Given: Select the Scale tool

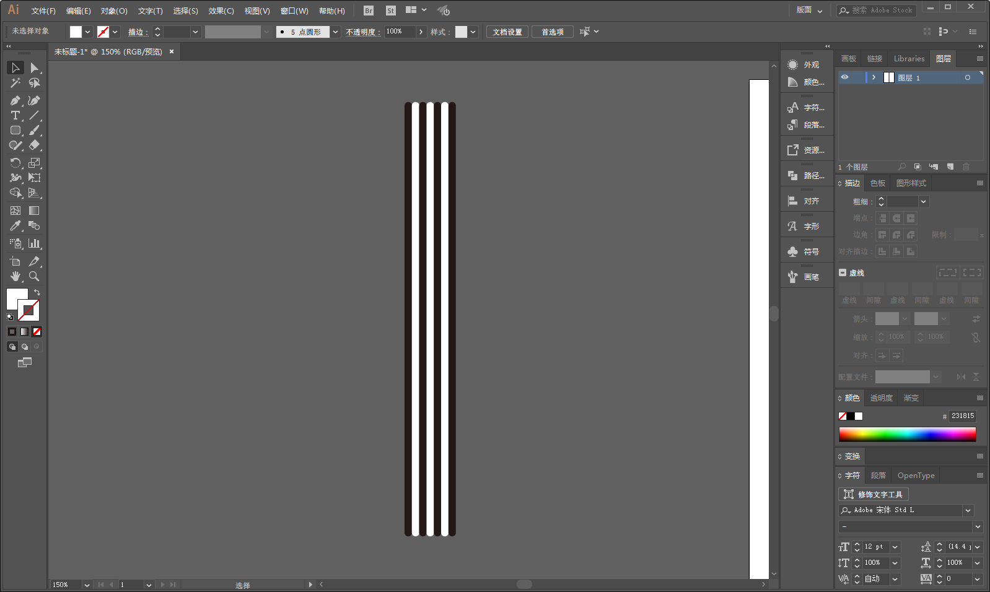Looking at the screenshot, I should [35, 163].
